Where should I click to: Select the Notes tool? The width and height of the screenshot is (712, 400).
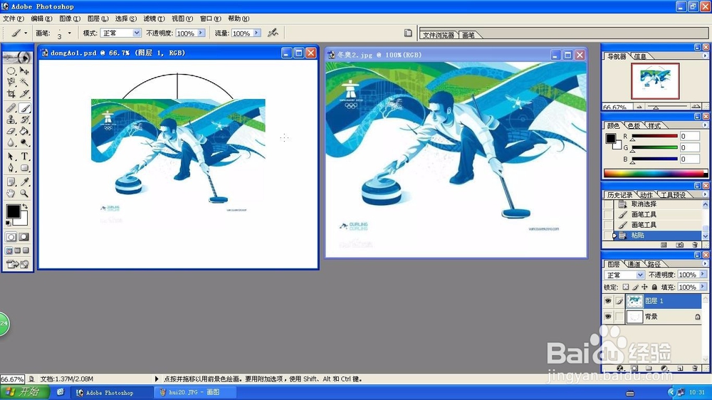pyautogui.click(x=11, y=182)
